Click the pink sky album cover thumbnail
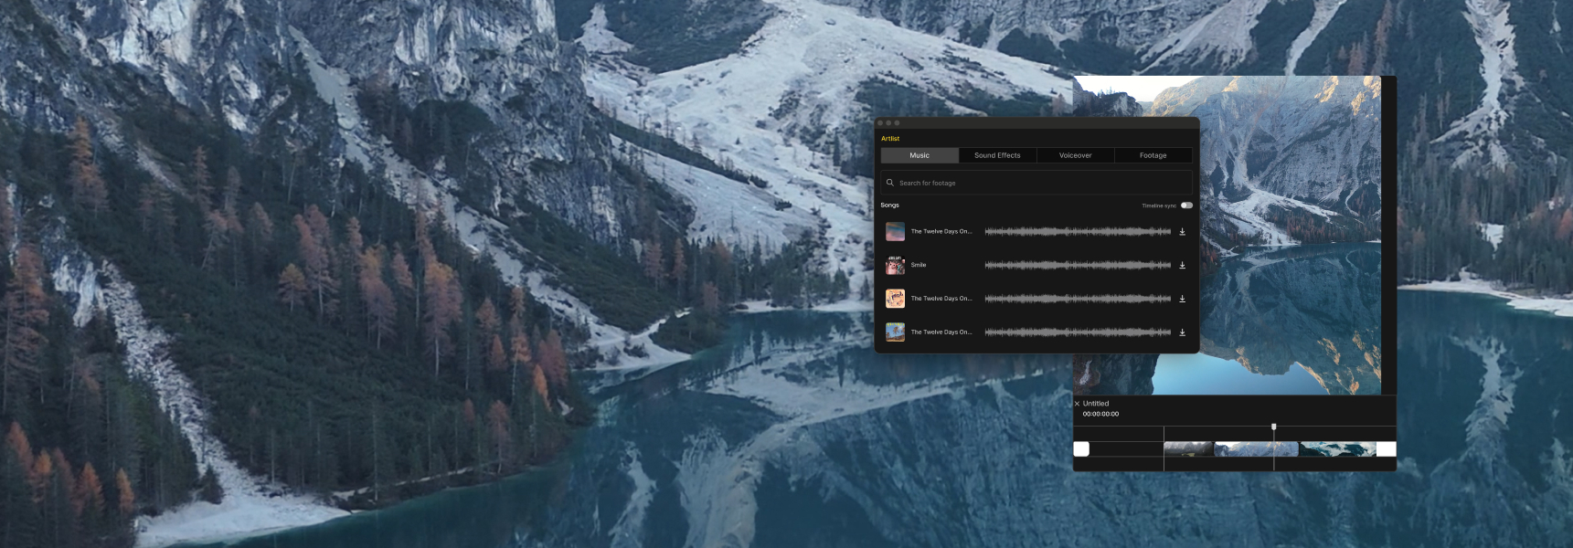1573x548 pixels. (x=895, y=232)
